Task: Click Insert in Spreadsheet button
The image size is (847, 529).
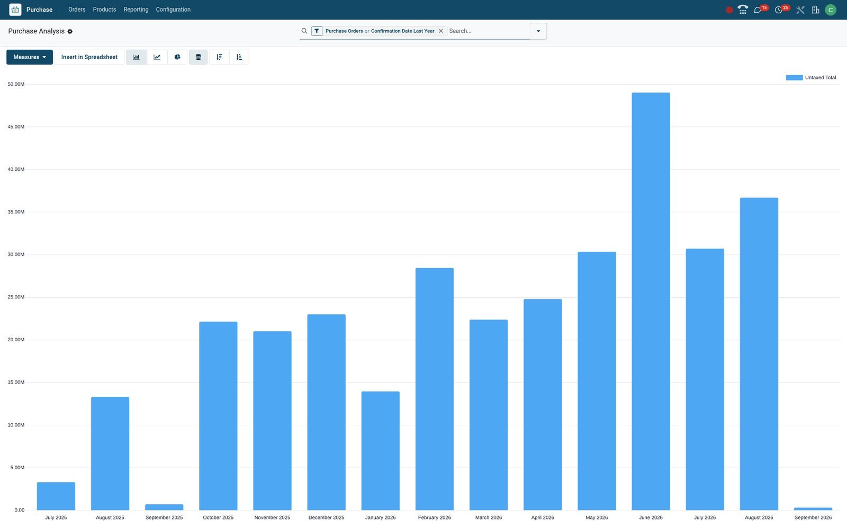Action: point(89,57)
